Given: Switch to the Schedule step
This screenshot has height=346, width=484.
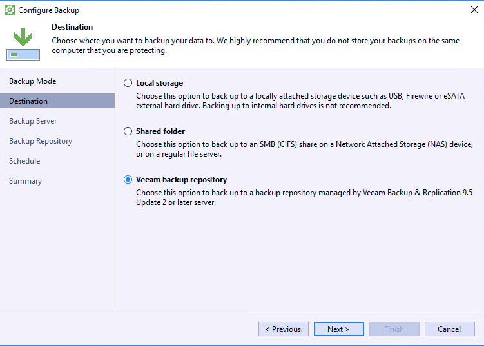Looking at the screenshot, I should pyautogui.click(x=24, y=161).
